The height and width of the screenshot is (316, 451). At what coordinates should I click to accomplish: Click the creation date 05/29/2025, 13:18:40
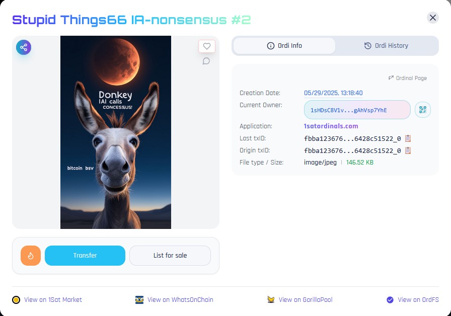(x=333, y=93)
